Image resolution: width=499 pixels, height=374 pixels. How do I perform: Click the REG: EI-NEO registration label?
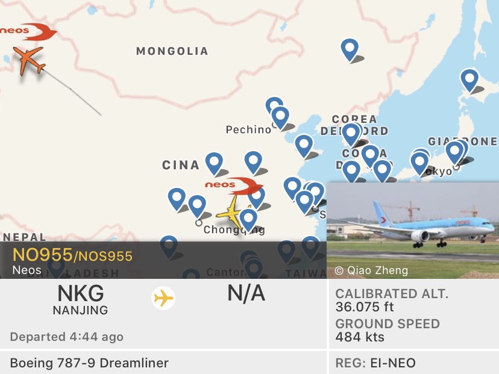click(x=375, y=363)
